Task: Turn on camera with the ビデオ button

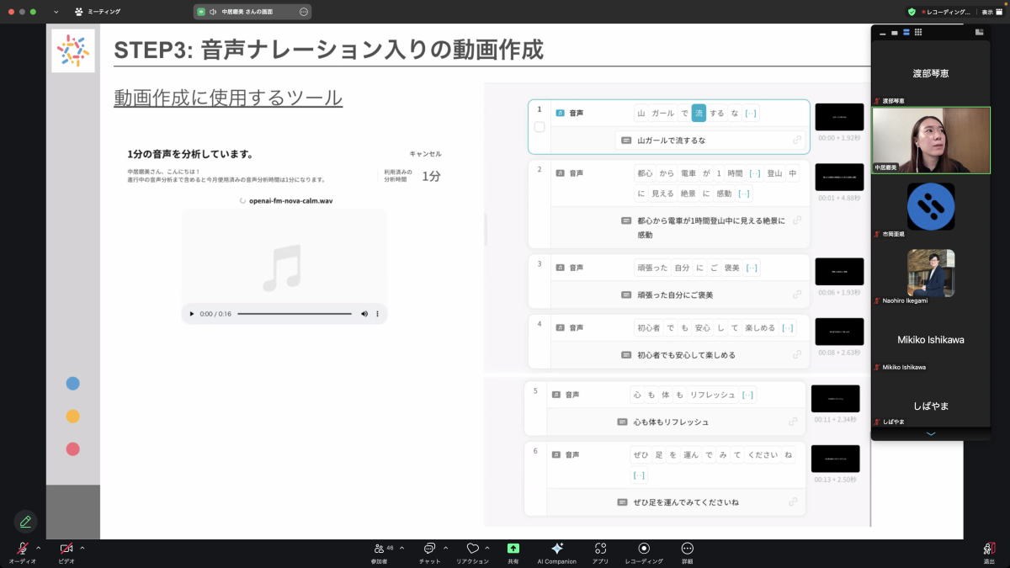Action: click(66, 549)
